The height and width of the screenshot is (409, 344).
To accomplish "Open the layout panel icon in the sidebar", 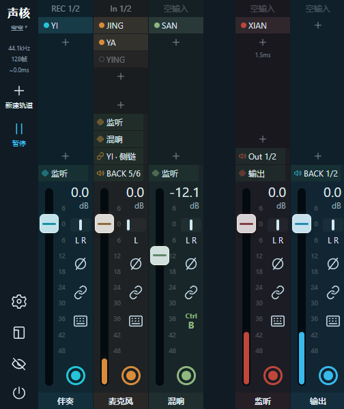I will tap(19, 333).
